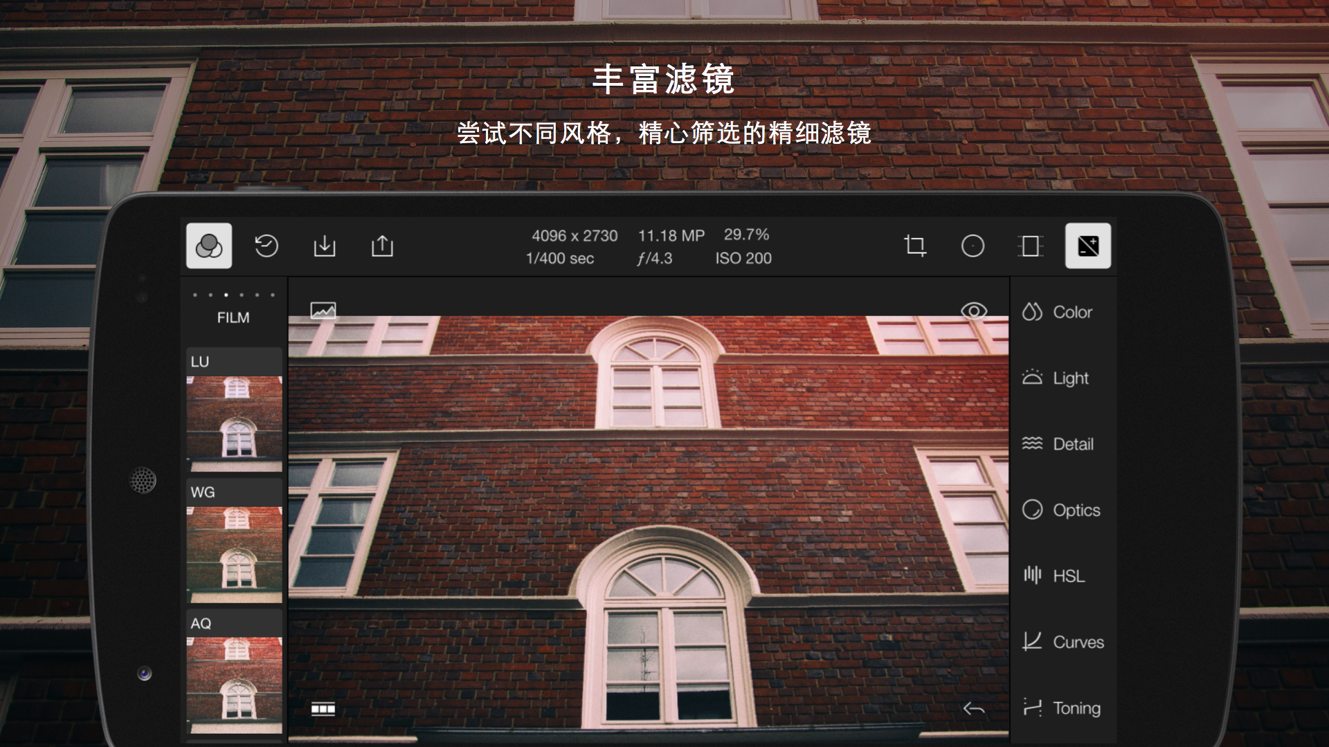This screenshot has height=747, width=1329.
Task: Click the save/download button
Action: (x=326, y=246)
